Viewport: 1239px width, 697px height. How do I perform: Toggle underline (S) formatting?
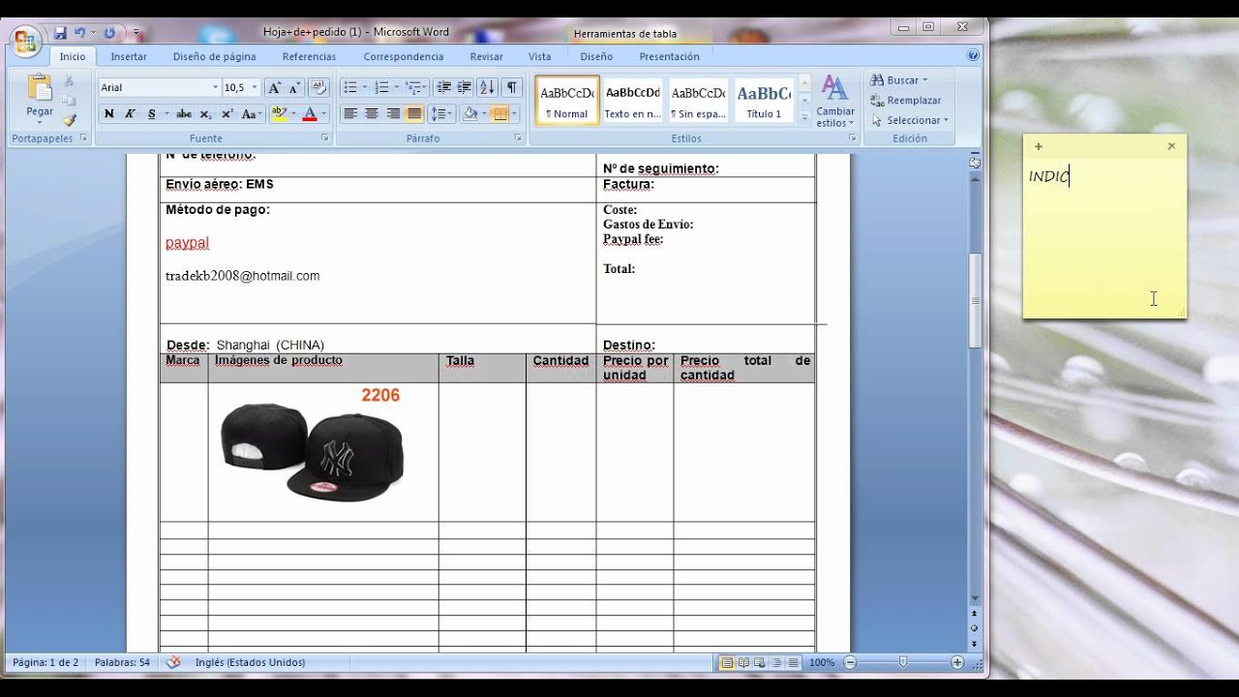[152, 113]
